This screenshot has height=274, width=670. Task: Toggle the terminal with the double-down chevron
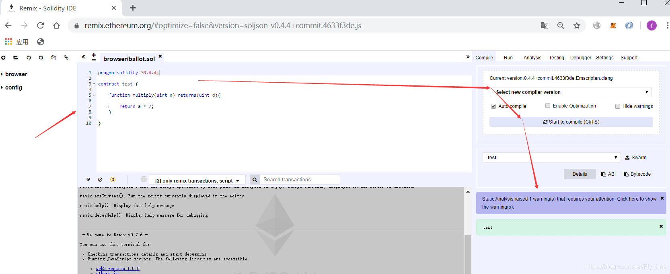pos(88,180)
